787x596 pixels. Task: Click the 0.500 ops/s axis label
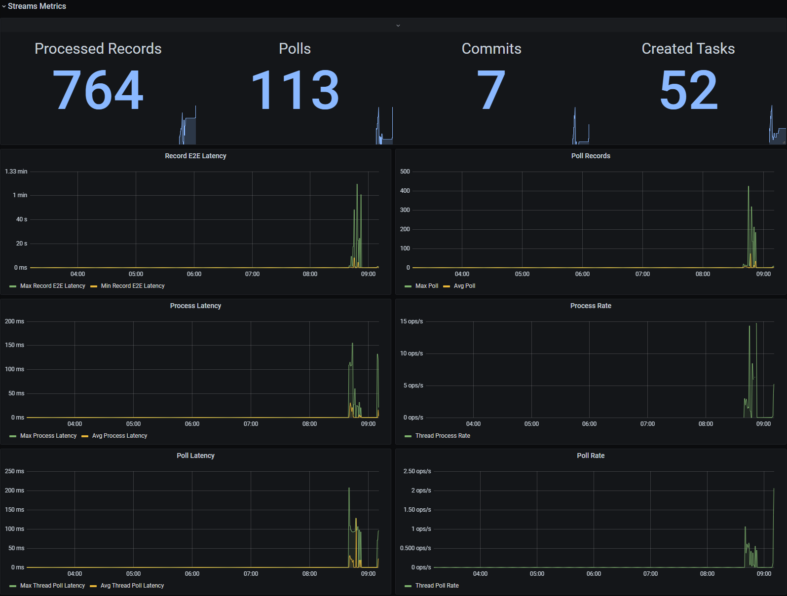tap(415, 548)
